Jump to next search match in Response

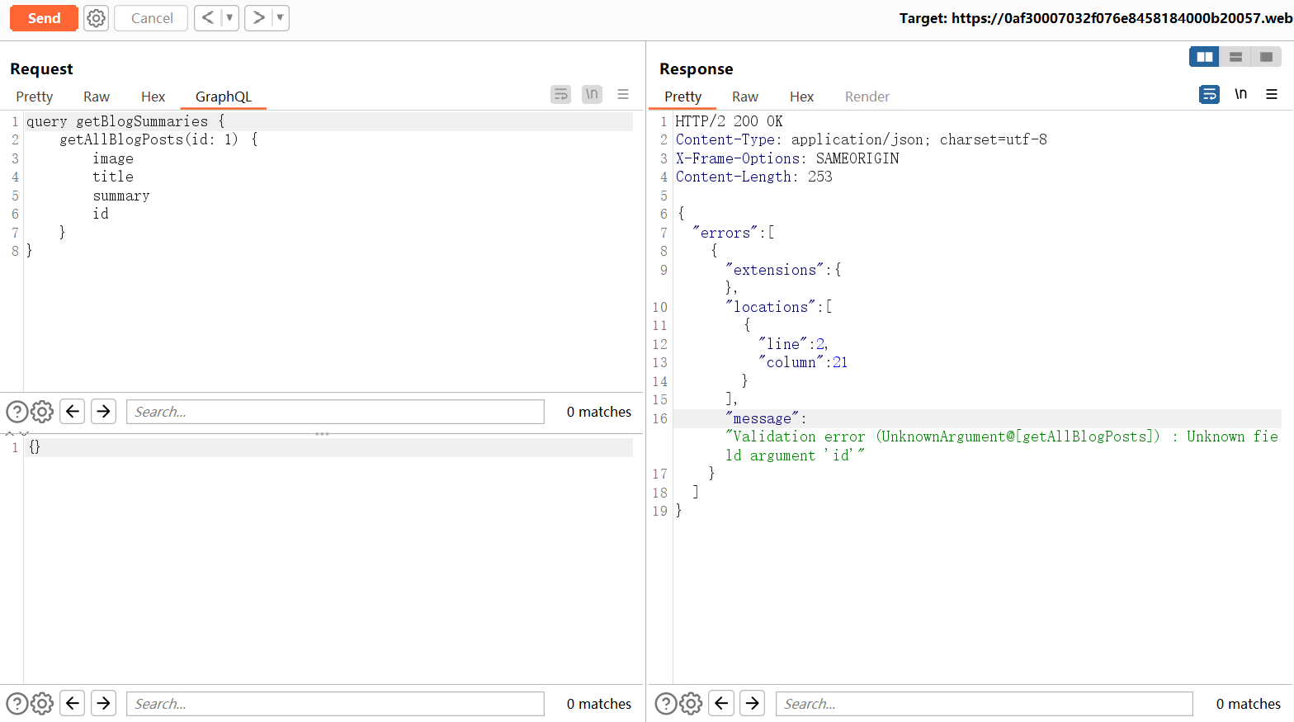(752, 704)
